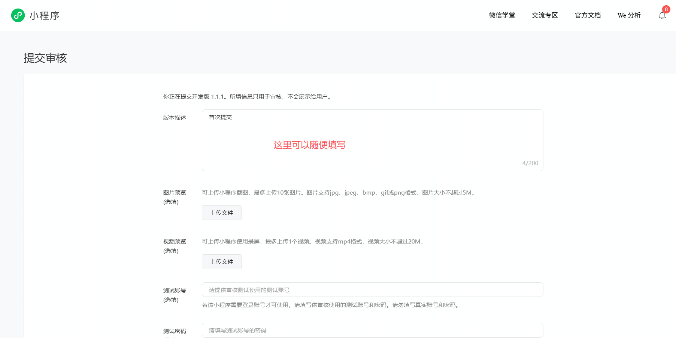Open 微信学堂 from the top navigation
Screen dimensions: 676x338
click(502, 15)
